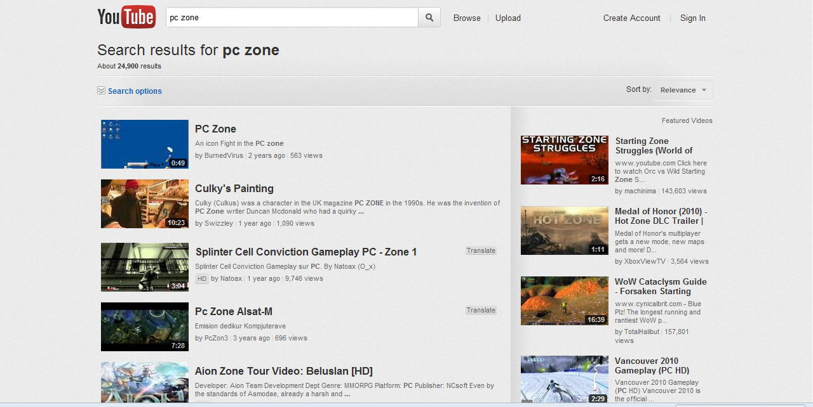Screen dimensions: 813x407
Task: Click the YouTube logo
Action: click(126, 17)
